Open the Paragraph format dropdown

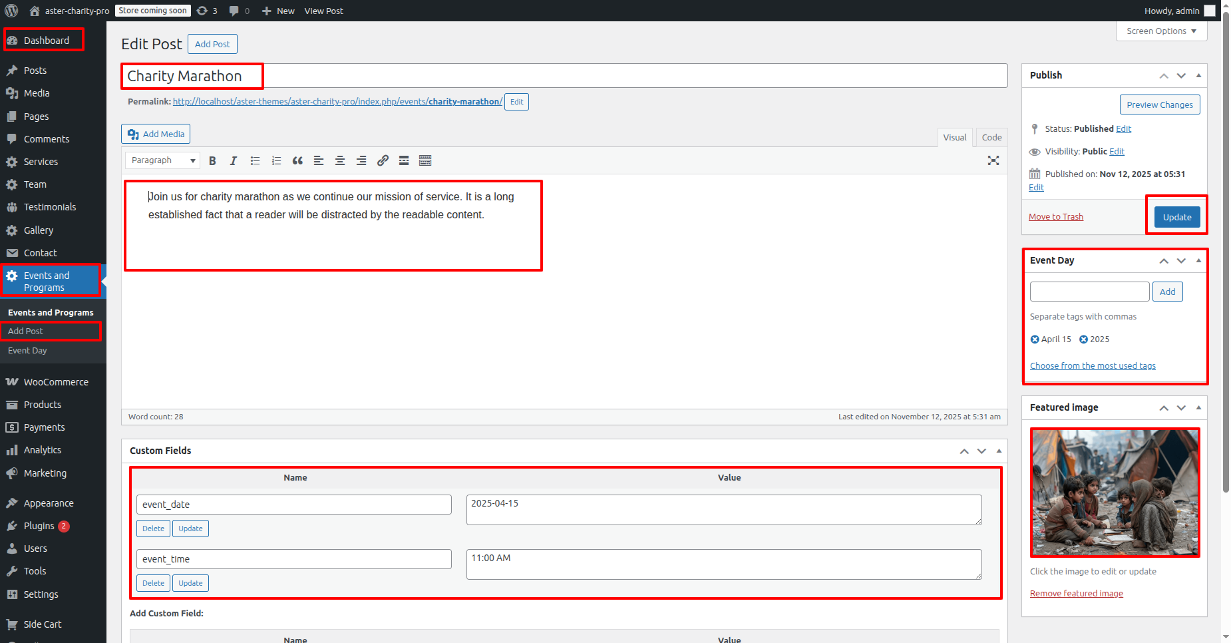click(x=163, y=160)
